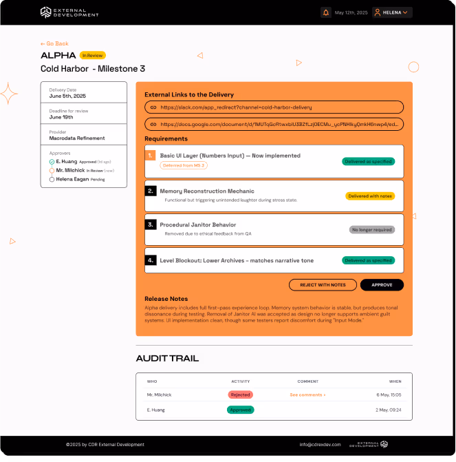
Task: Open the notifications bell icon
Action: [325, 12]
